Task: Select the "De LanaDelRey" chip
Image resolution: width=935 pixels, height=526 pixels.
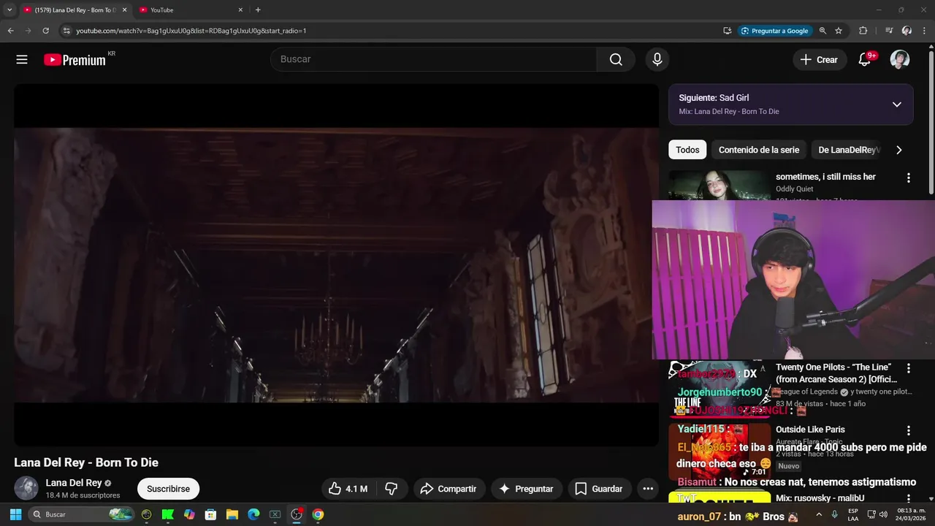Action: [x=848, y=150]
